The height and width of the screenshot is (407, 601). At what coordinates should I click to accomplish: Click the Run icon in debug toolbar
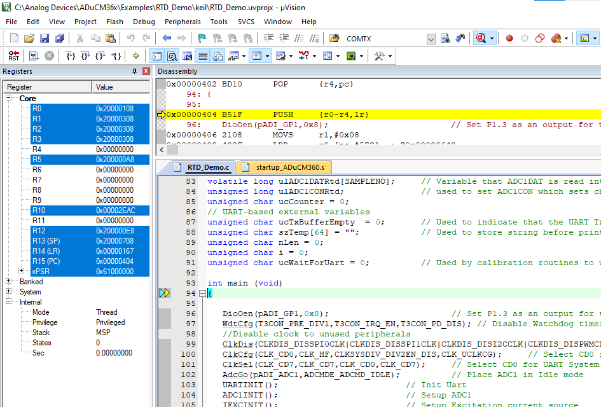tap(34, 56)
